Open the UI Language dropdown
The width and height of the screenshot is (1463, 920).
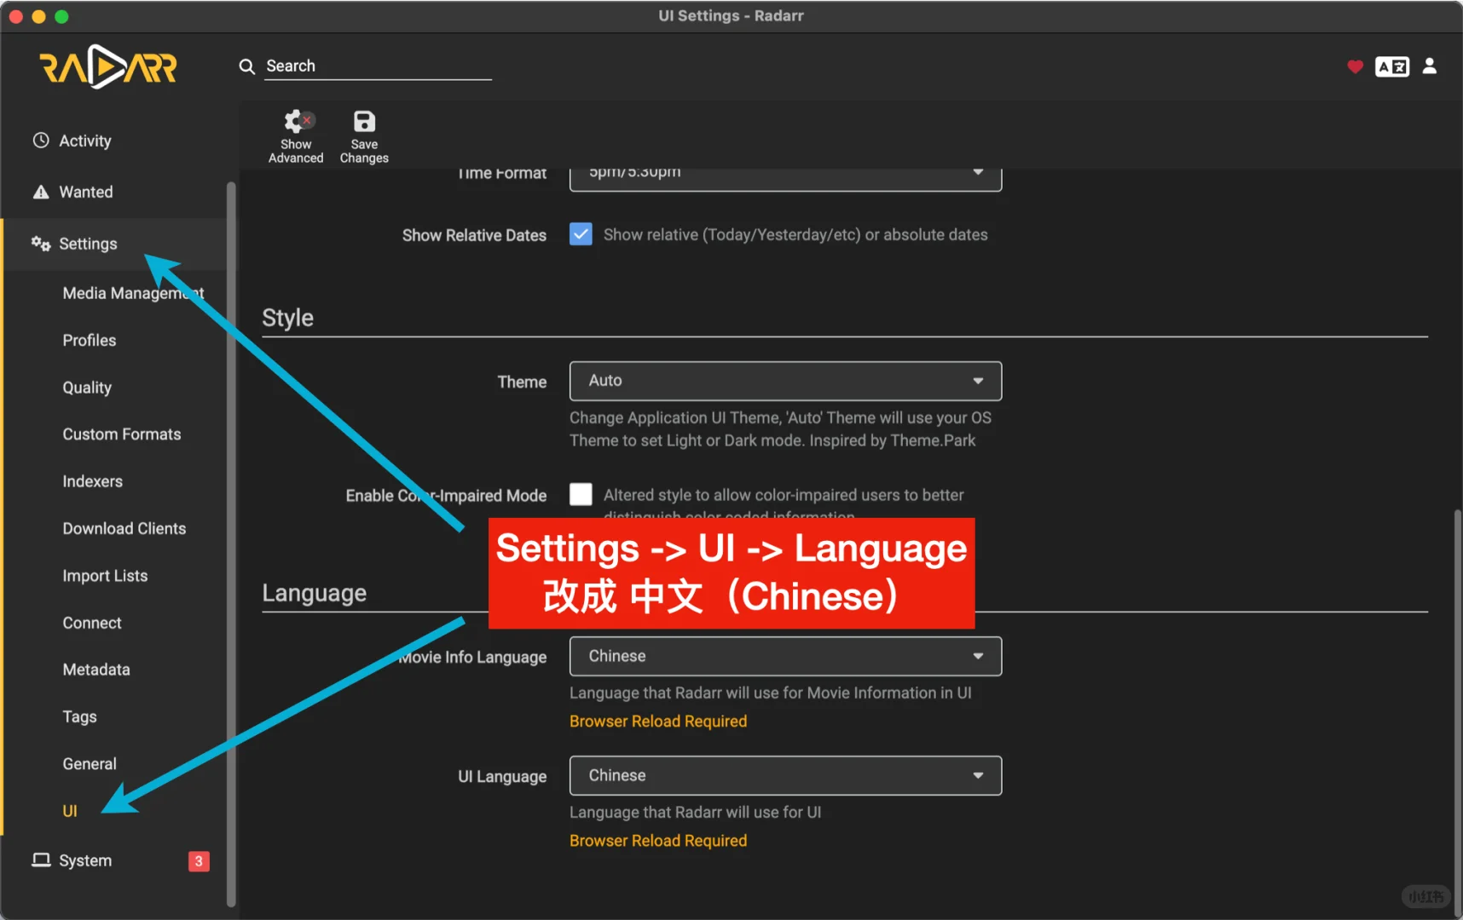click(x=785, y=775)
